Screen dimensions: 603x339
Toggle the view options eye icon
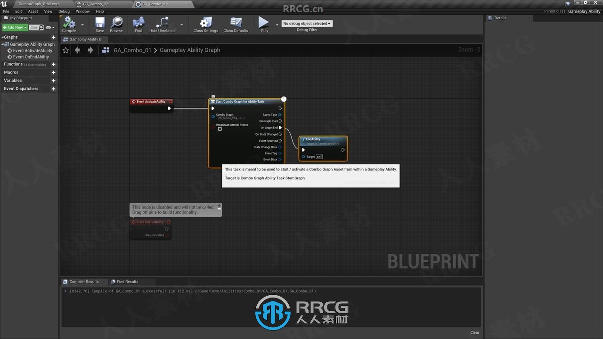click(49, 27)
